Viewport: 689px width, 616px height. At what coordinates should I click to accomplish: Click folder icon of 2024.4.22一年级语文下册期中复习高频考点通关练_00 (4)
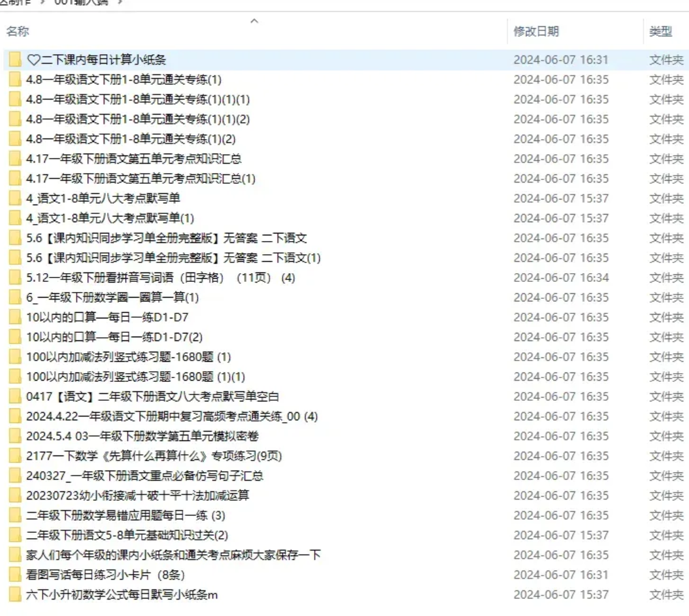pyautogui.click(x=15, y=417)
